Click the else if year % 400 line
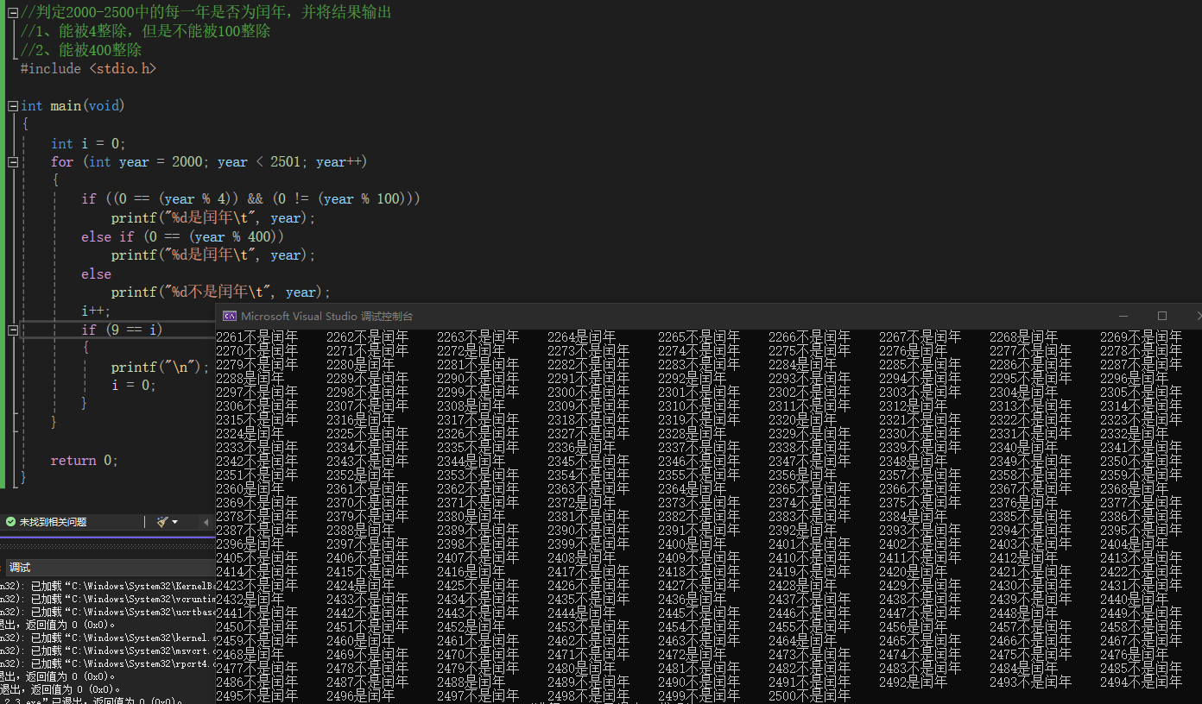Viewport: 1202px width, 704px height. (182, 236)
